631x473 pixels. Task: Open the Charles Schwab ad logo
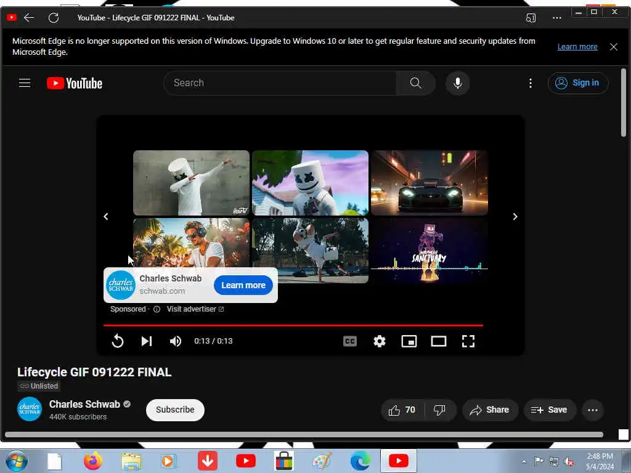point(121,285)
